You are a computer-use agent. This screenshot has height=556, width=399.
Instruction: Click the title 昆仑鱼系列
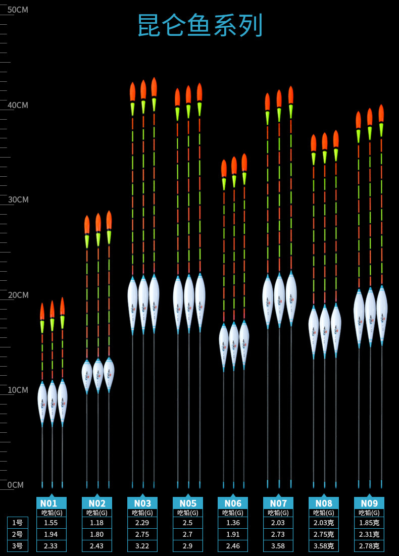pyautogui.click(x=199, y=26)
